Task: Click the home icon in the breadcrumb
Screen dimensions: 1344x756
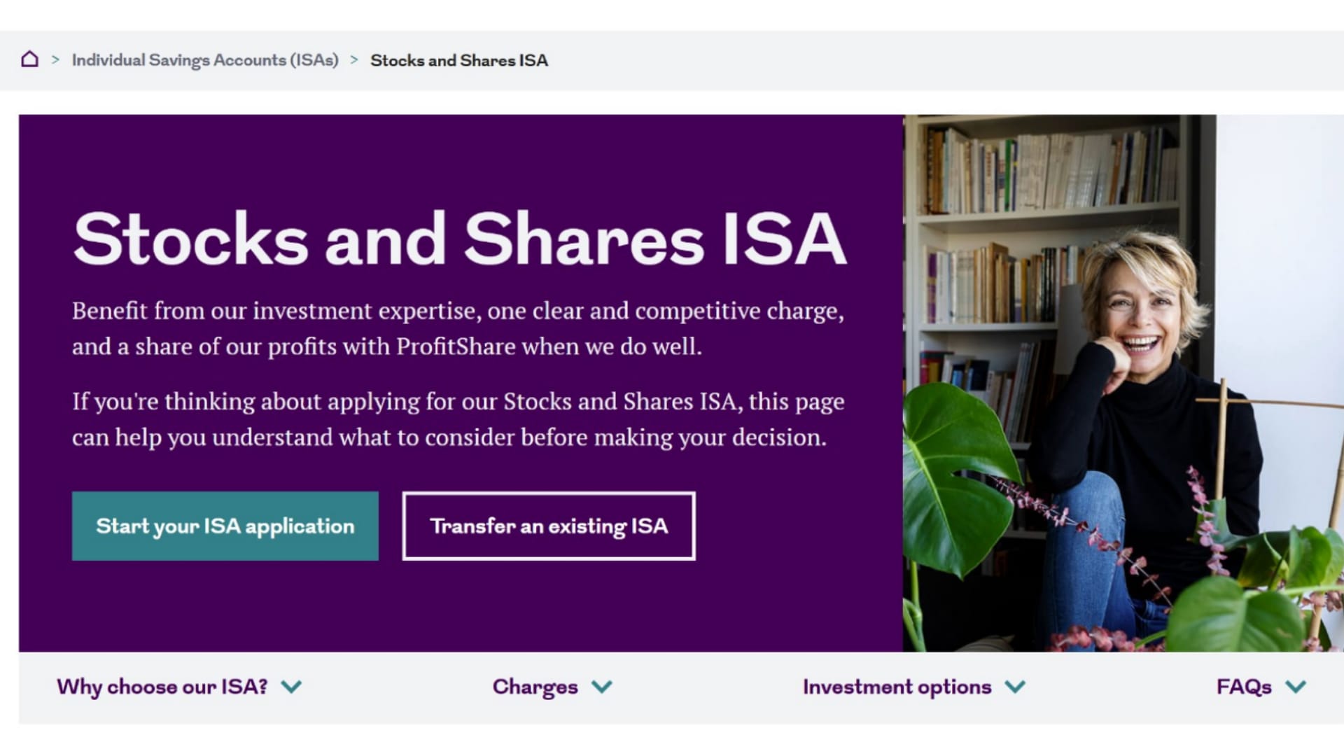Action: [29, 59]
